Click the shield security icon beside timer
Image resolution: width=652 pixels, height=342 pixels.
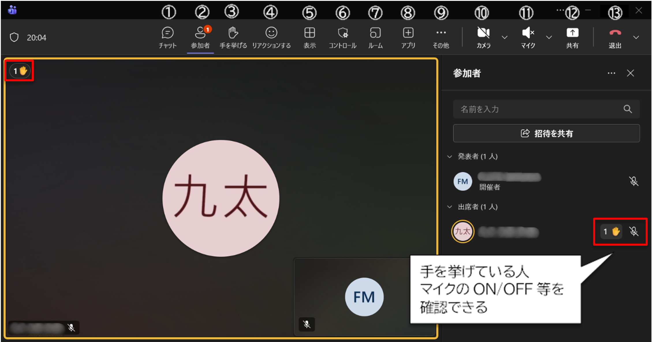point(14,37)
